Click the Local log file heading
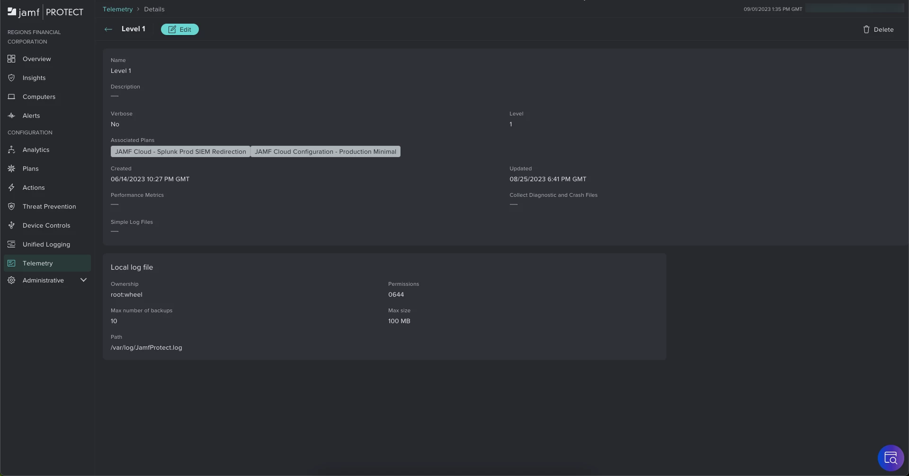This screenshot has width=909, height=476. coord(132,267)
